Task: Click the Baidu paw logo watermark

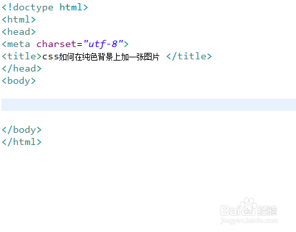Action: pos(248,207)
